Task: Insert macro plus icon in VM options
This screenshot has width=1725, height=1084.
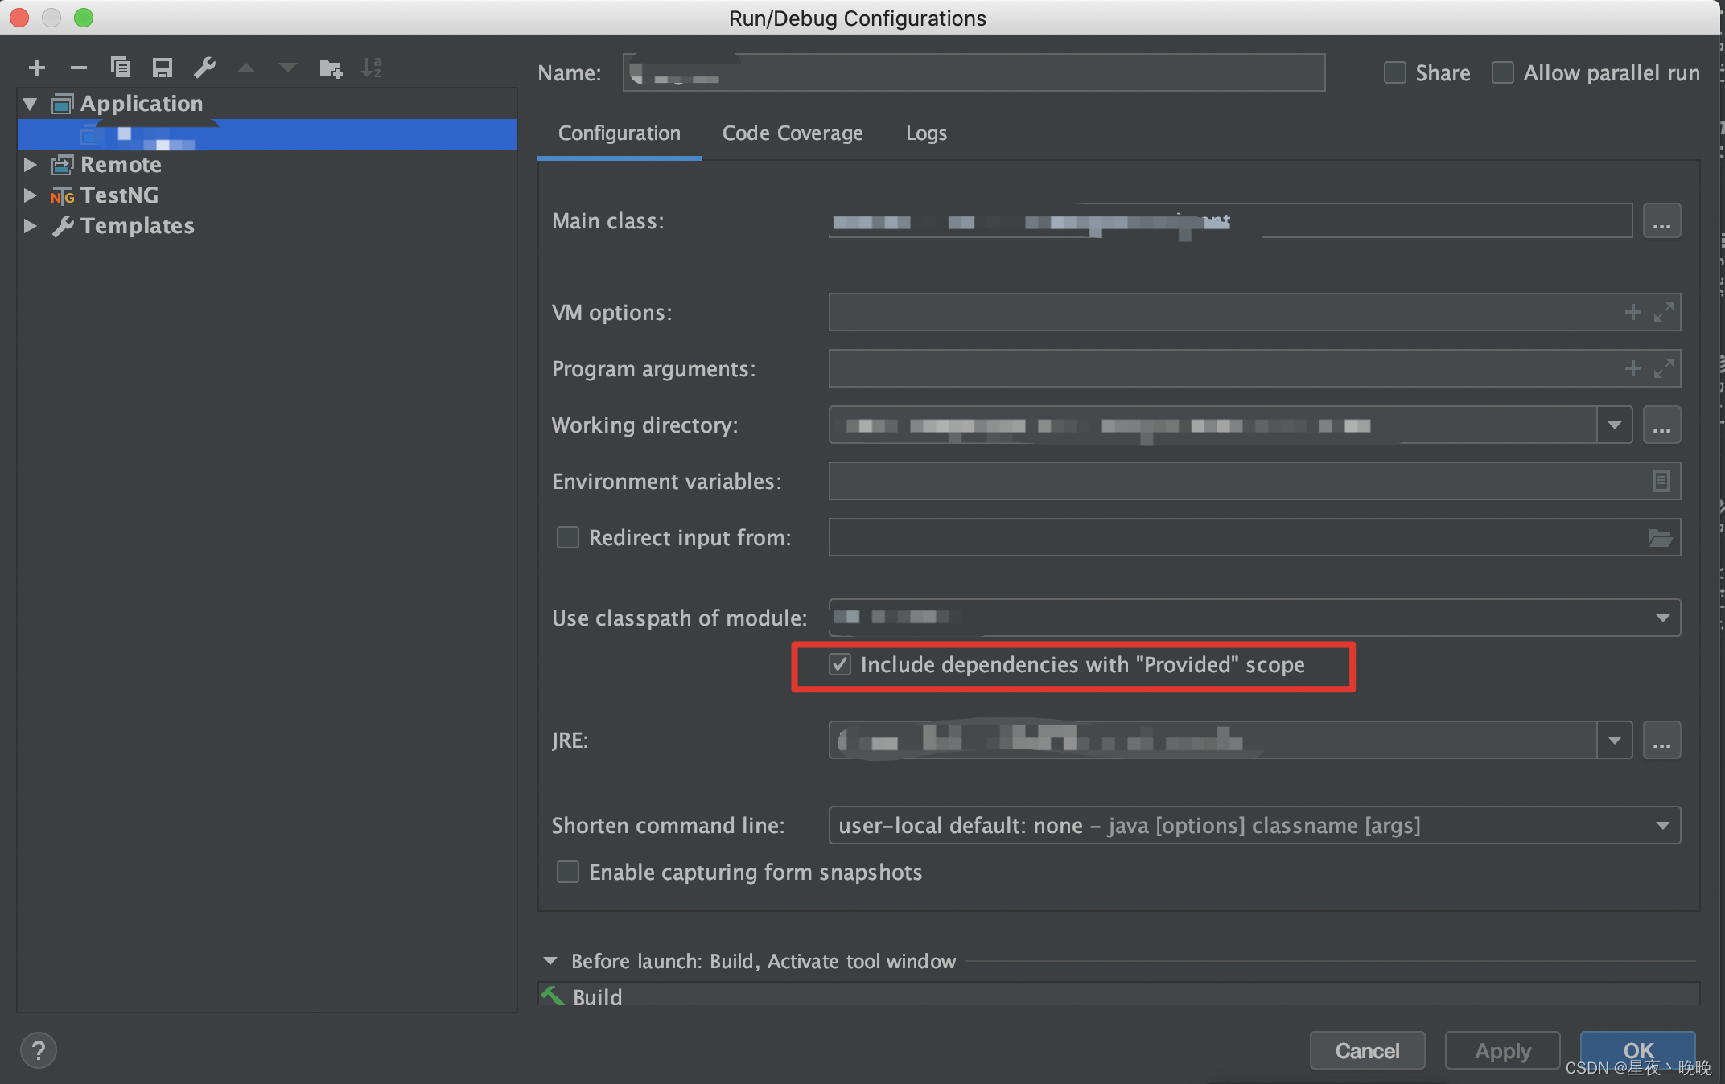Action: [1632, 313]
